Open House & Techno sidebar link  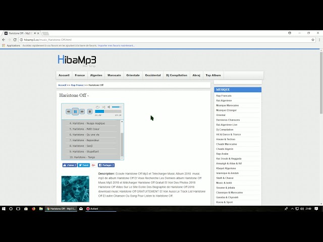pyautogui.click(x=226, y=139)
